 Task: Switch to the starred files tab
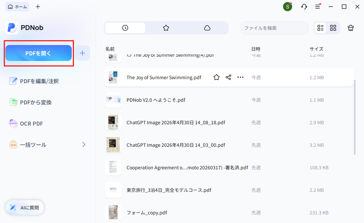[166, 28]
